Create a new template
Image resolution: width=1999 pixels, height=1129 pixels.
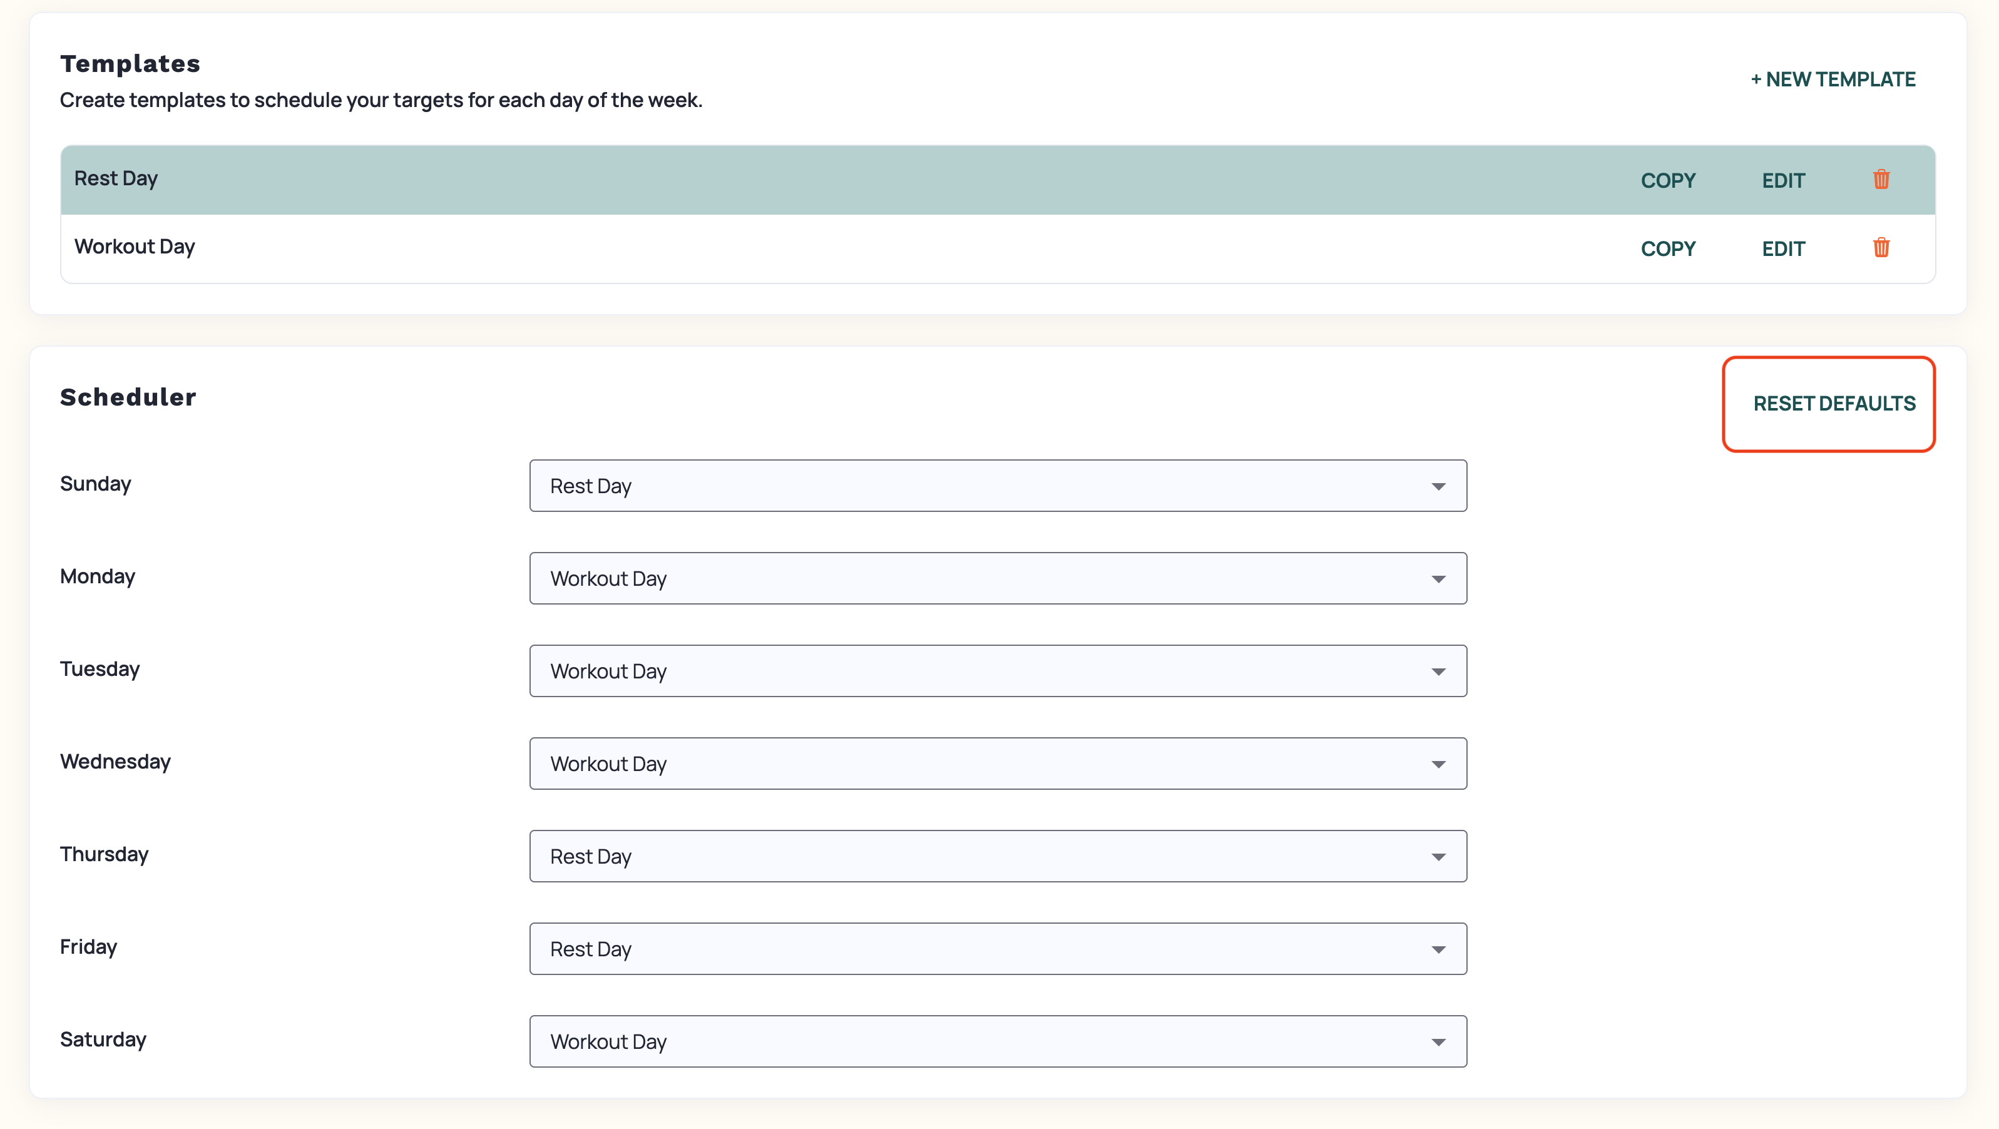pyautogui.click(x=1833, y=79)
